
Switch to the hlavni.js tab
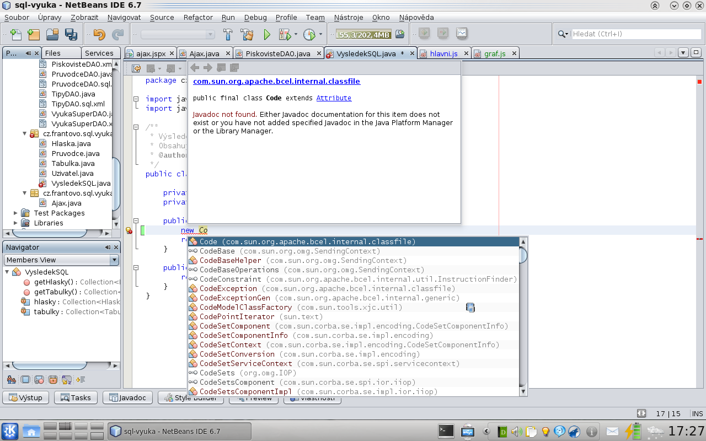tap(444, 53)
